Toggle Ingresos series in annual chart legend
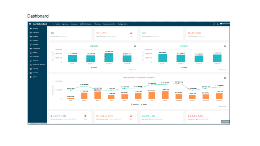 [135, 104]
